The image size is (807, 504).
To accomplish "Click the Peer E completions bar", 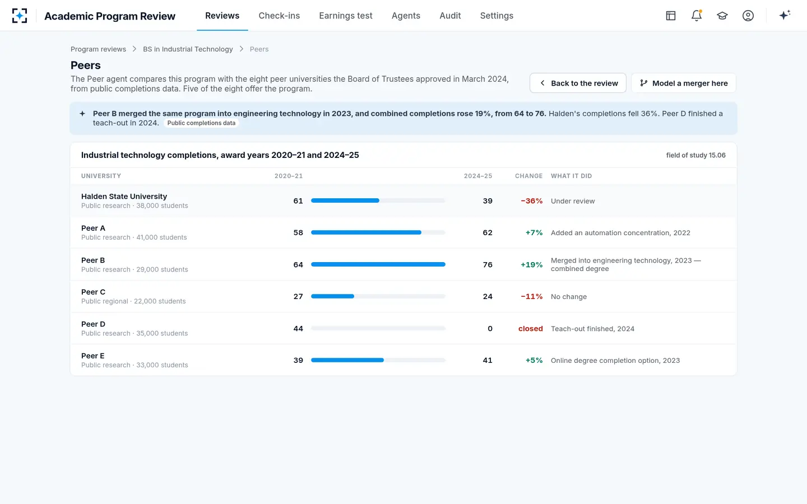I will [x=378, y=360].
